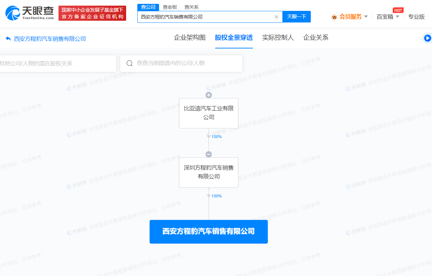Focus the potential equity relationship search field
The height and width of the screenshot is (276, 432).
point(58,64)
